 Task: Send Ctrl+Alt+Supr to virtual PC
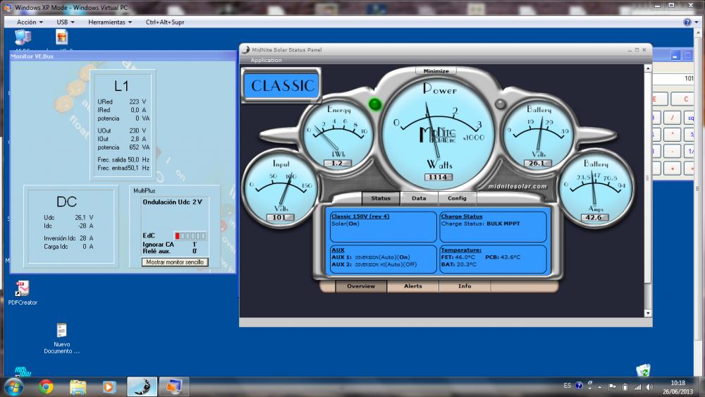pyautogui.click(x=165, y=22)
